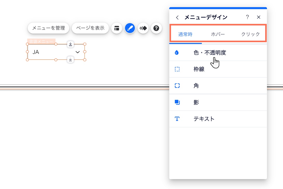Click the dashed border icon
The height and width of the screenshot is (189, 283).
point(177,69)
